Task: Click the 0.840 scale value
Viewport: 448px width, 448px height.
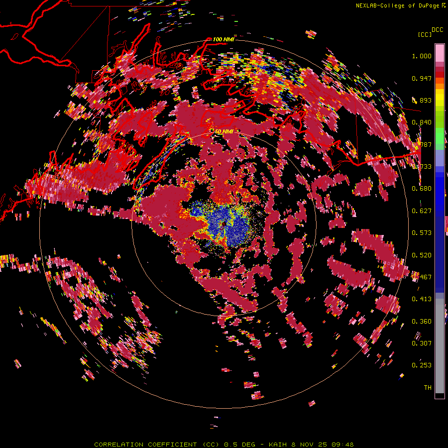Action: click(x=422, y=122)
